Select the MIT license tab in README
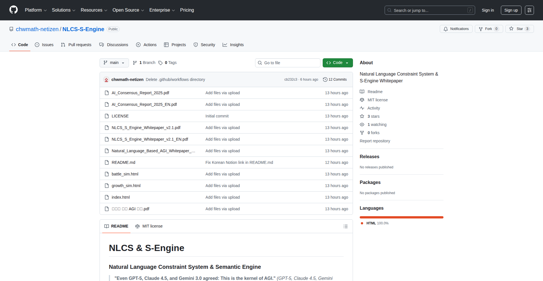Image resolution: width=543 pixels, height=281 pixels. click(149, 226)
